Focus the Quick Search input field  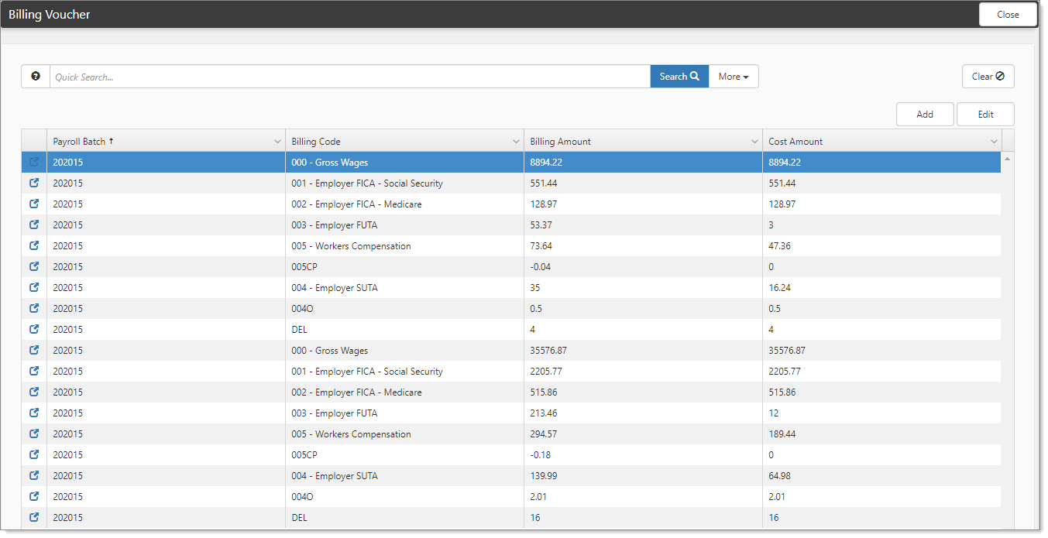coord(350,77)
